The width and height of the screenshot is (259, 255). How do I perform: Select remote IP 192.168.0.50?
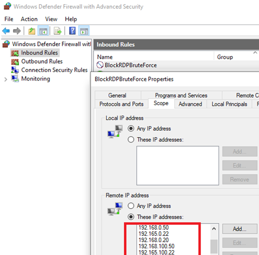pyautogui.click(x=153, y=228)
